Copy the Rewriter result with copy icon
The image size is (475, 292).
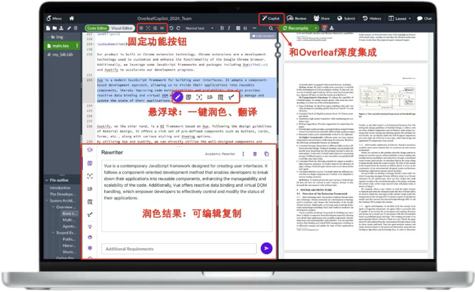tap(266, 154)
